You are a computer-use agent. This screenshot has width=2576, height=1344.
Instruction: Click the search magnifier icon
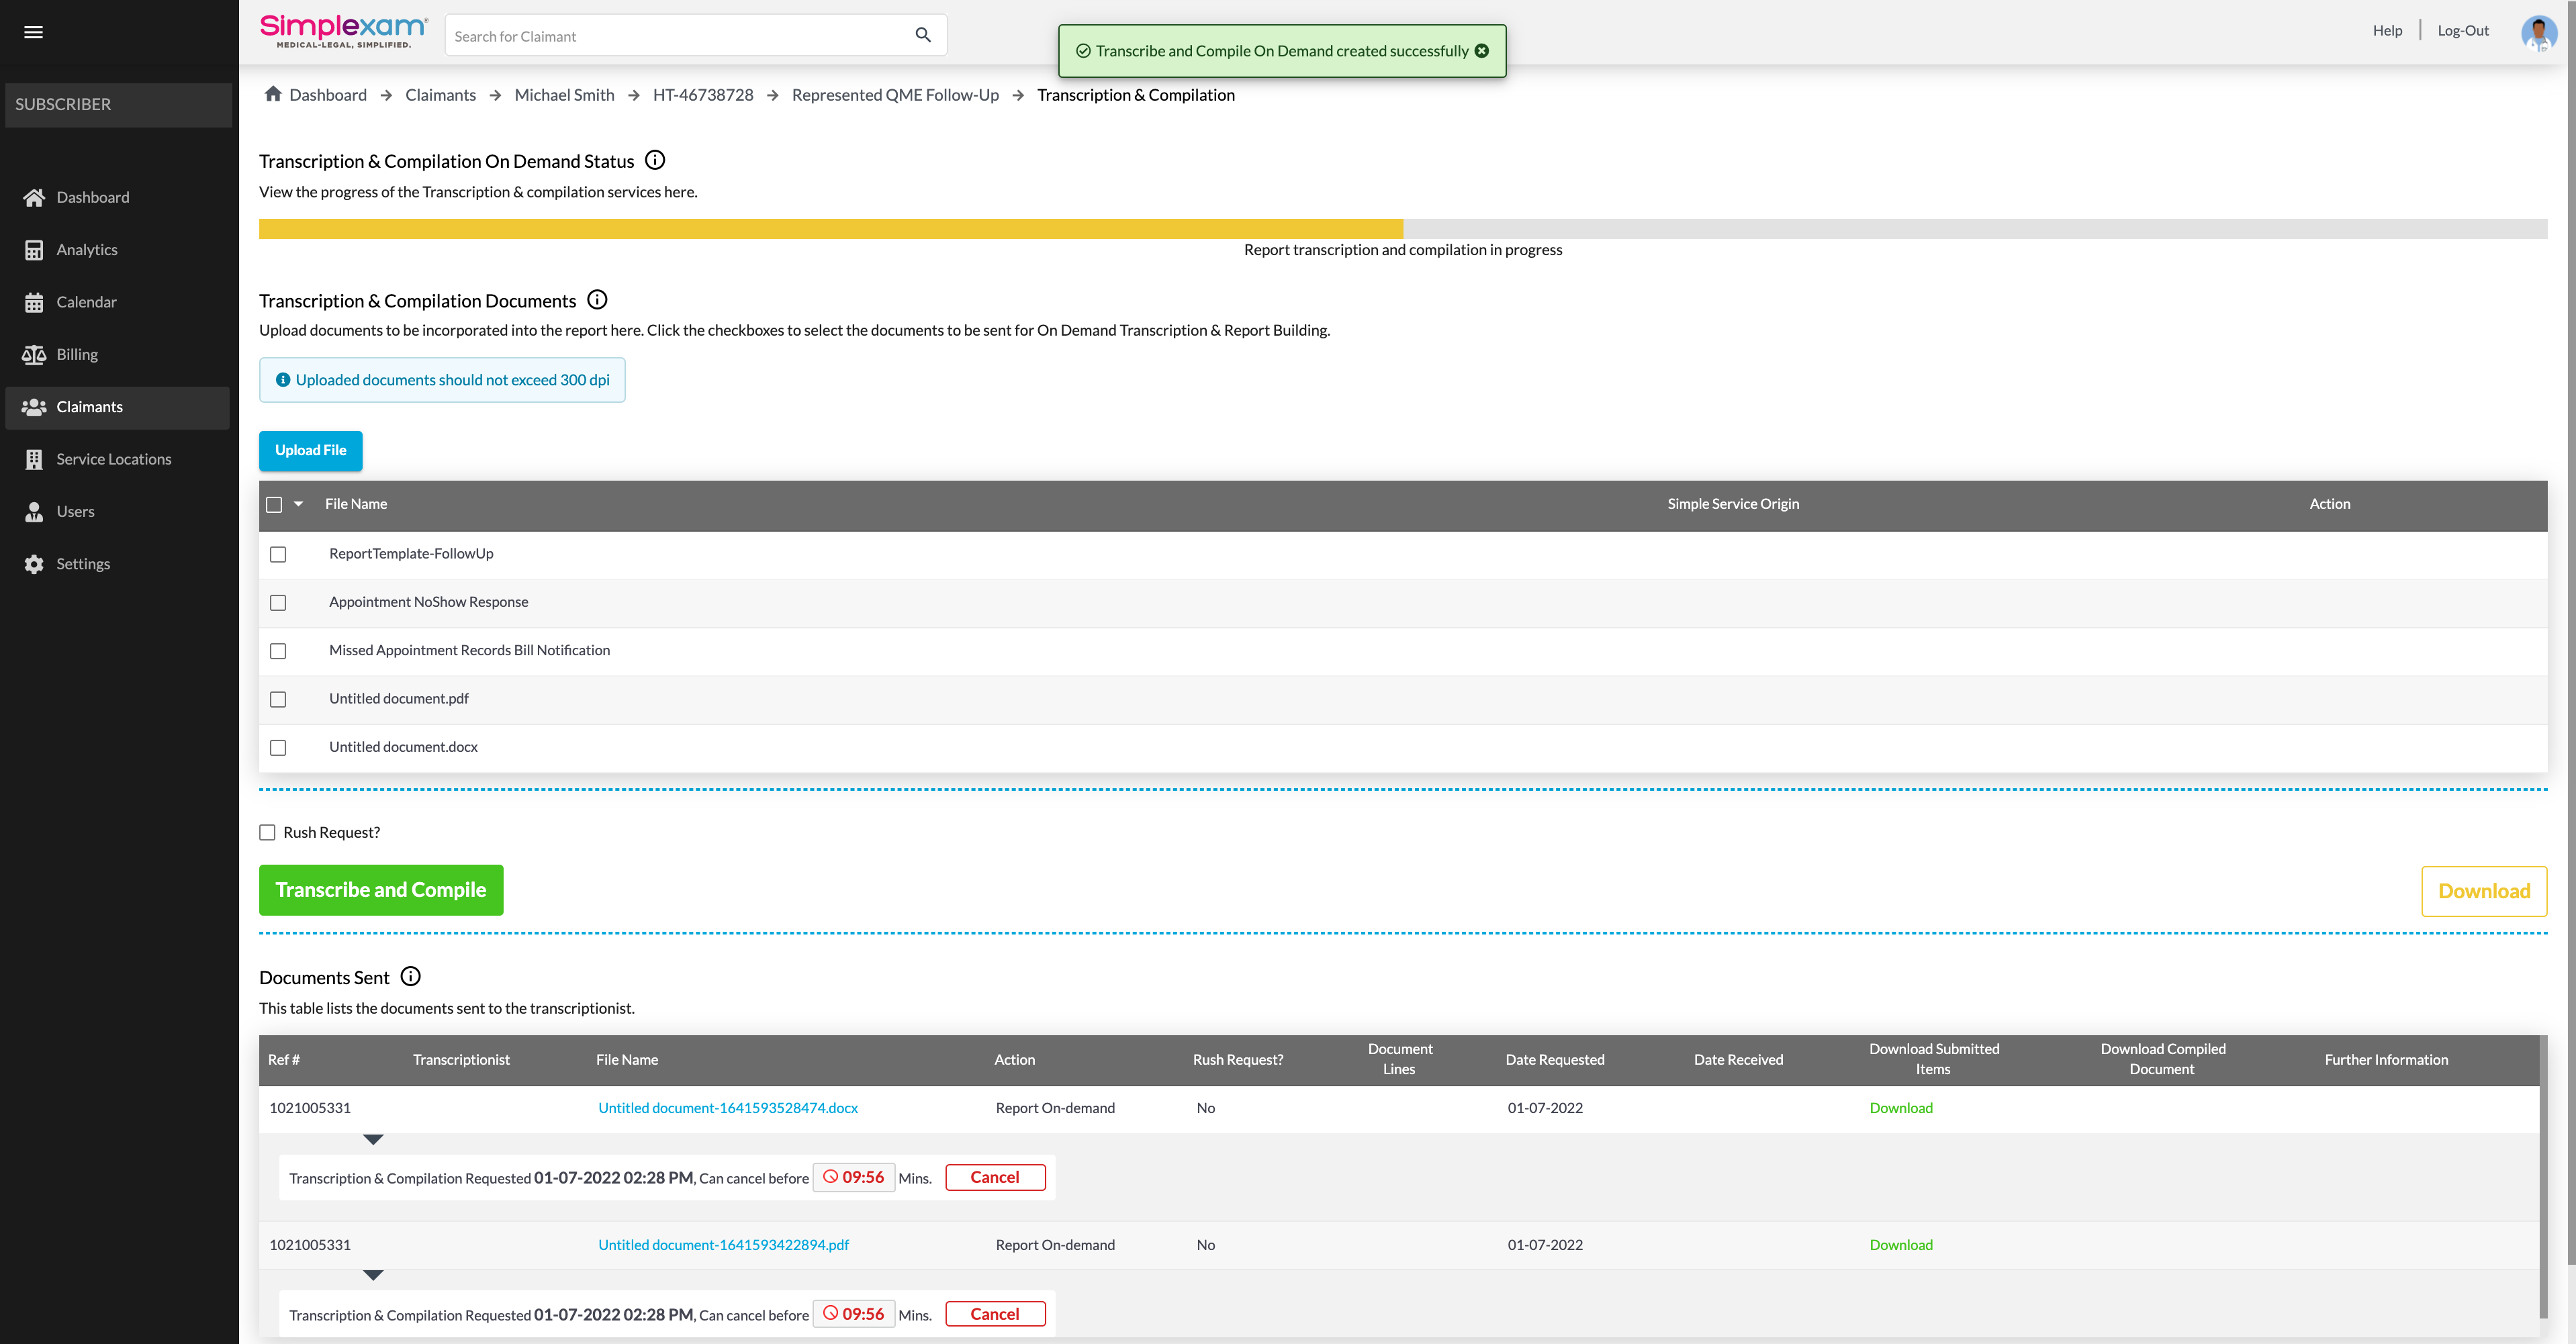(922, 35)
